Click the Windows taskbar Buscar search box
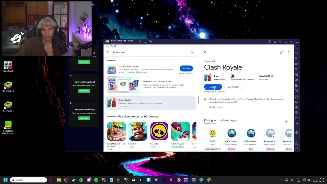This screenshot has height=184, width=327. click(28, 180)
